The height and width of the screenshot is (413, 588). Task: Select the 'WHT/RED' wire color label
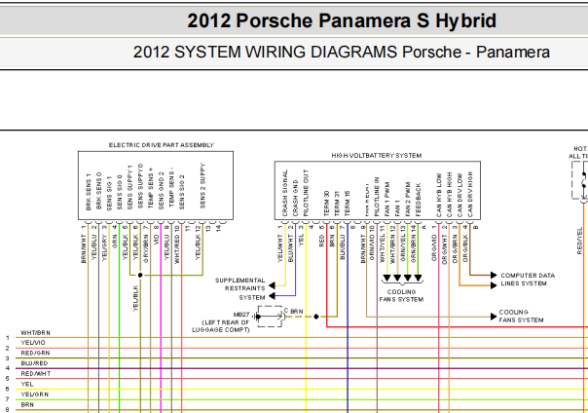pyautogui.click(x=176, y=249)
